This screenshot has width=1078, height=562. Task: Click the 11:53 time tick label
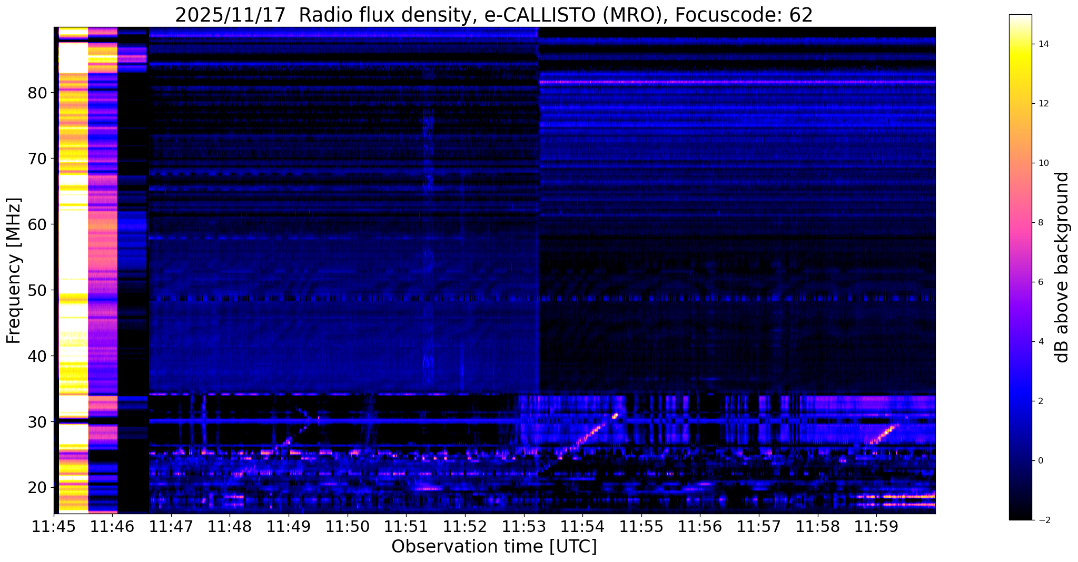tap(523, 527)
